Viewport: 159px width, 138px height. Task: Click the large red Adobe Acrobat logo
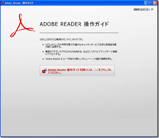pyautogui.click(x=22, y=25)
